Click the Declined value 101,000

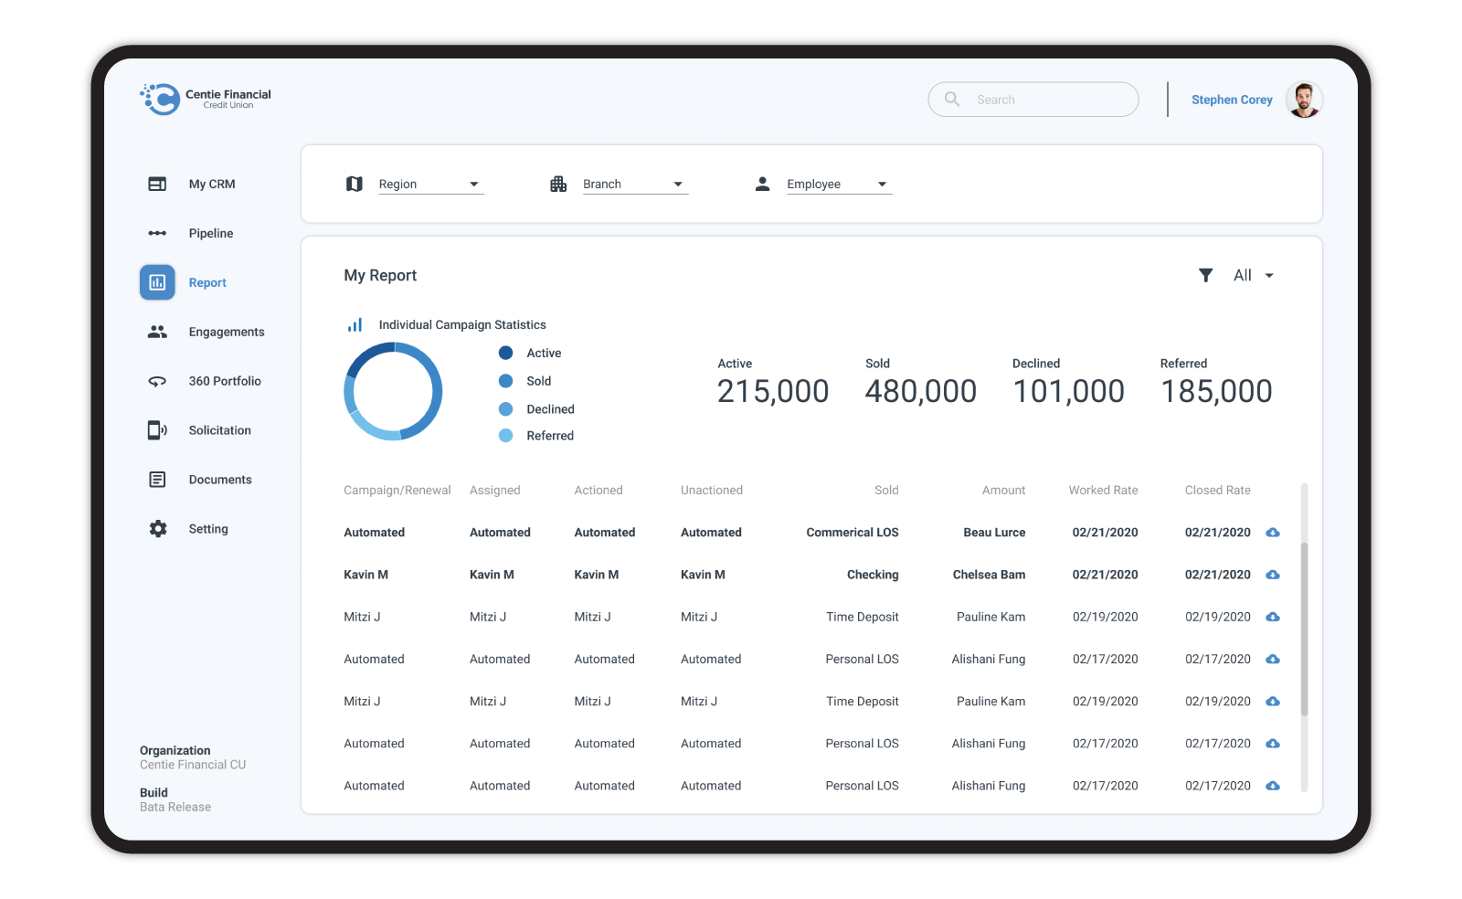(x=1069, y=391)
